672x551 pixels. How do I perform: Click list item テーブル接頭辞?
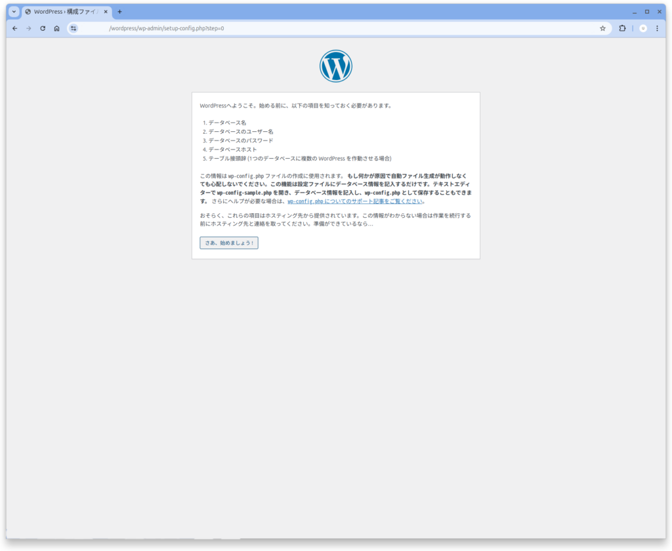click(300, 159)
